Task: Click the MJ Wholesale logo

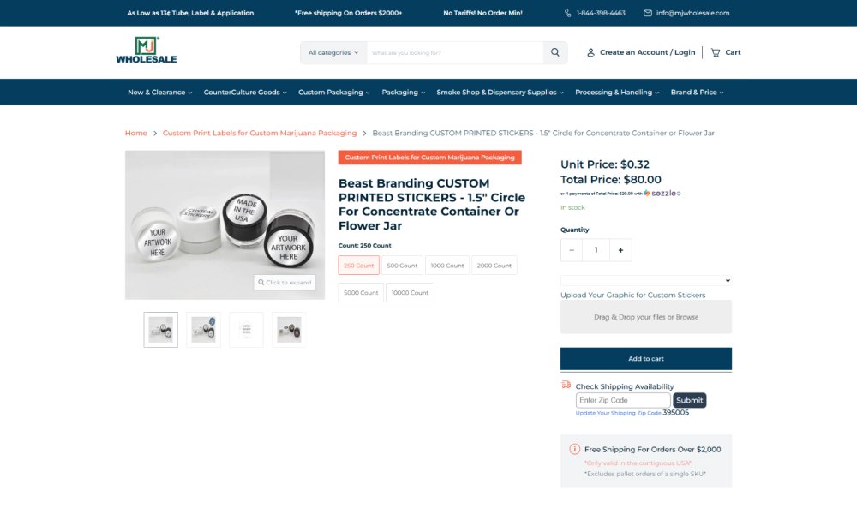Action: point(147,51)
